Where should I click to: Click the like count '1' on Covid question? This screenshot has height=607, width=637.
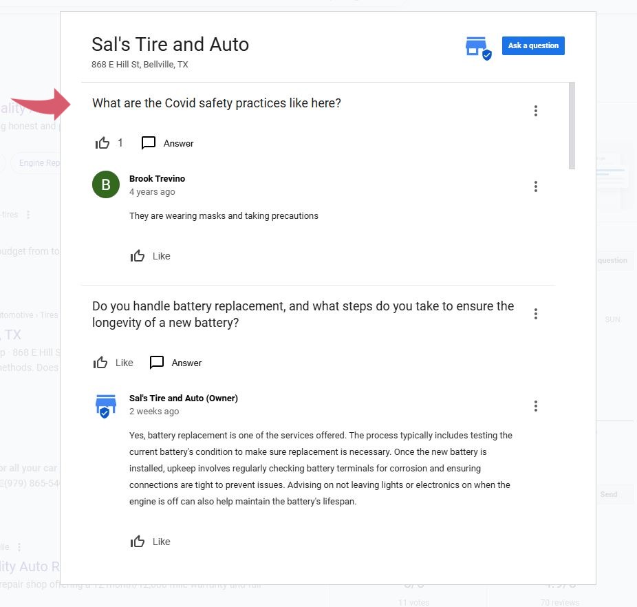[120, 142]
